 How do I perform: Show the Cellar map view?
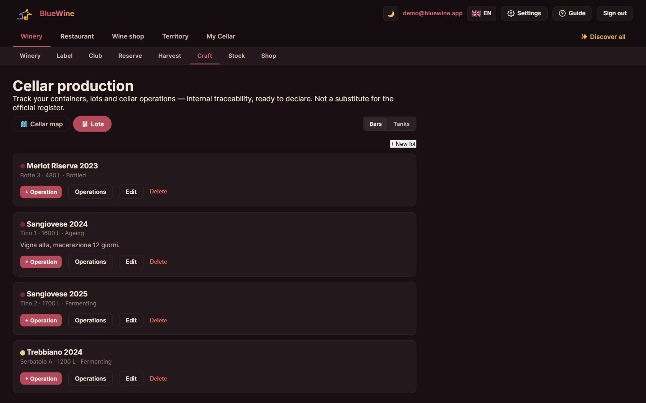[x=41, y=124]
